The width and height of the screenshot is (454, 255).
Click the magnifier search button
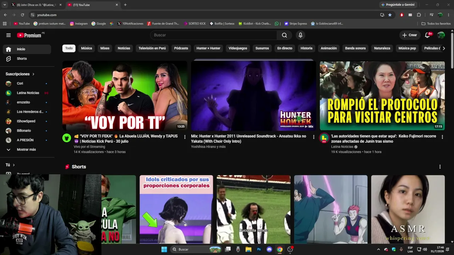284,35
